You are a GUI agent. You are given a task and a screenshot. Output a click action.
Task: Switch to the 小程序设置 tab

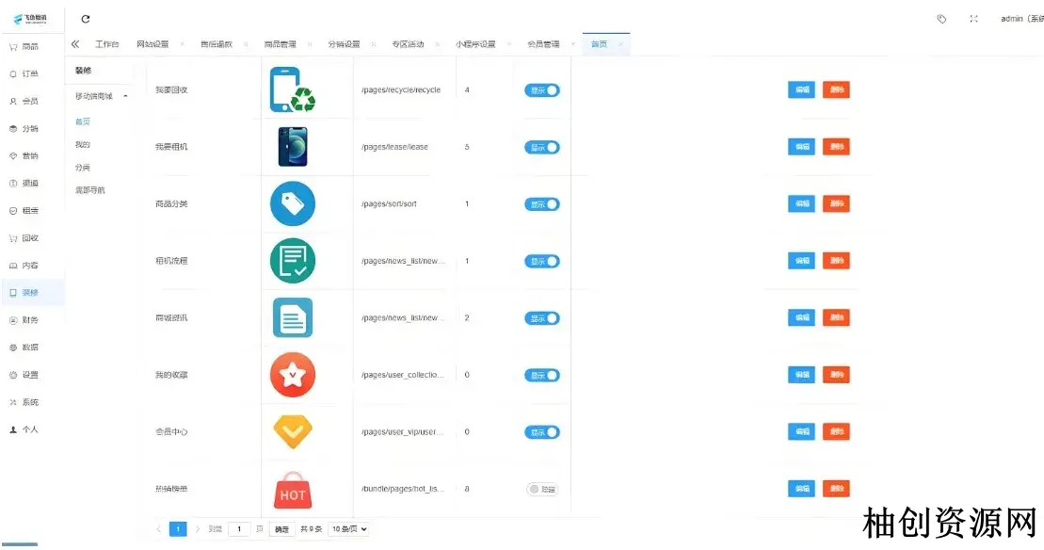(x=475, y=44)
